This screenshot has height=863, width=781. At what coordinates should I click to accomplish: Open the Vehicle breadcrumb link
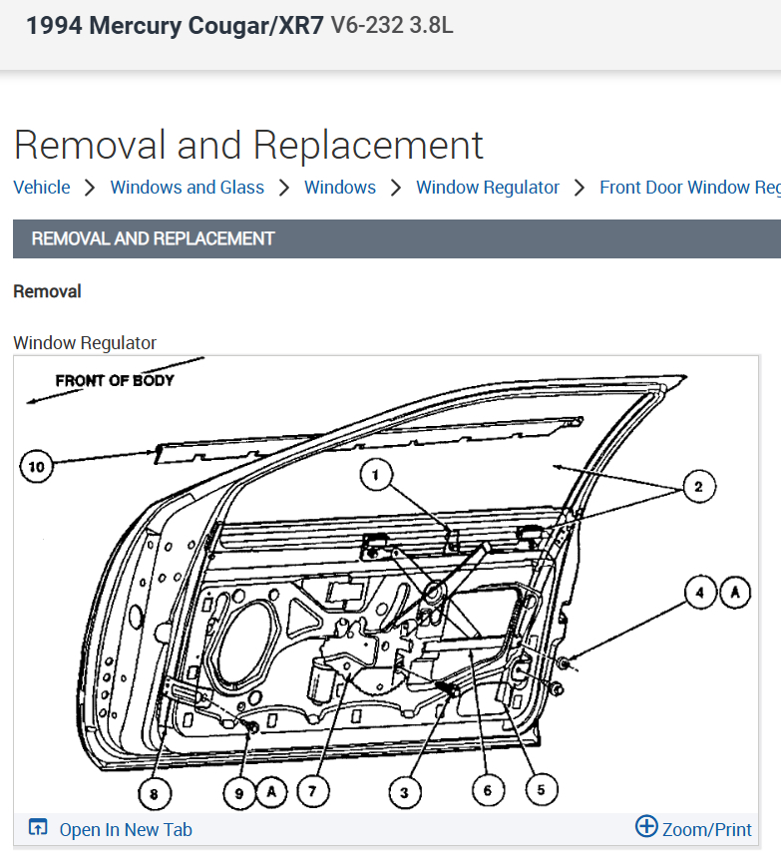[42, 188]
